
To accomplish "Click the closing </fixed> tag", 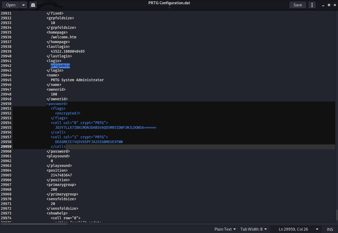I will (55, 13).
